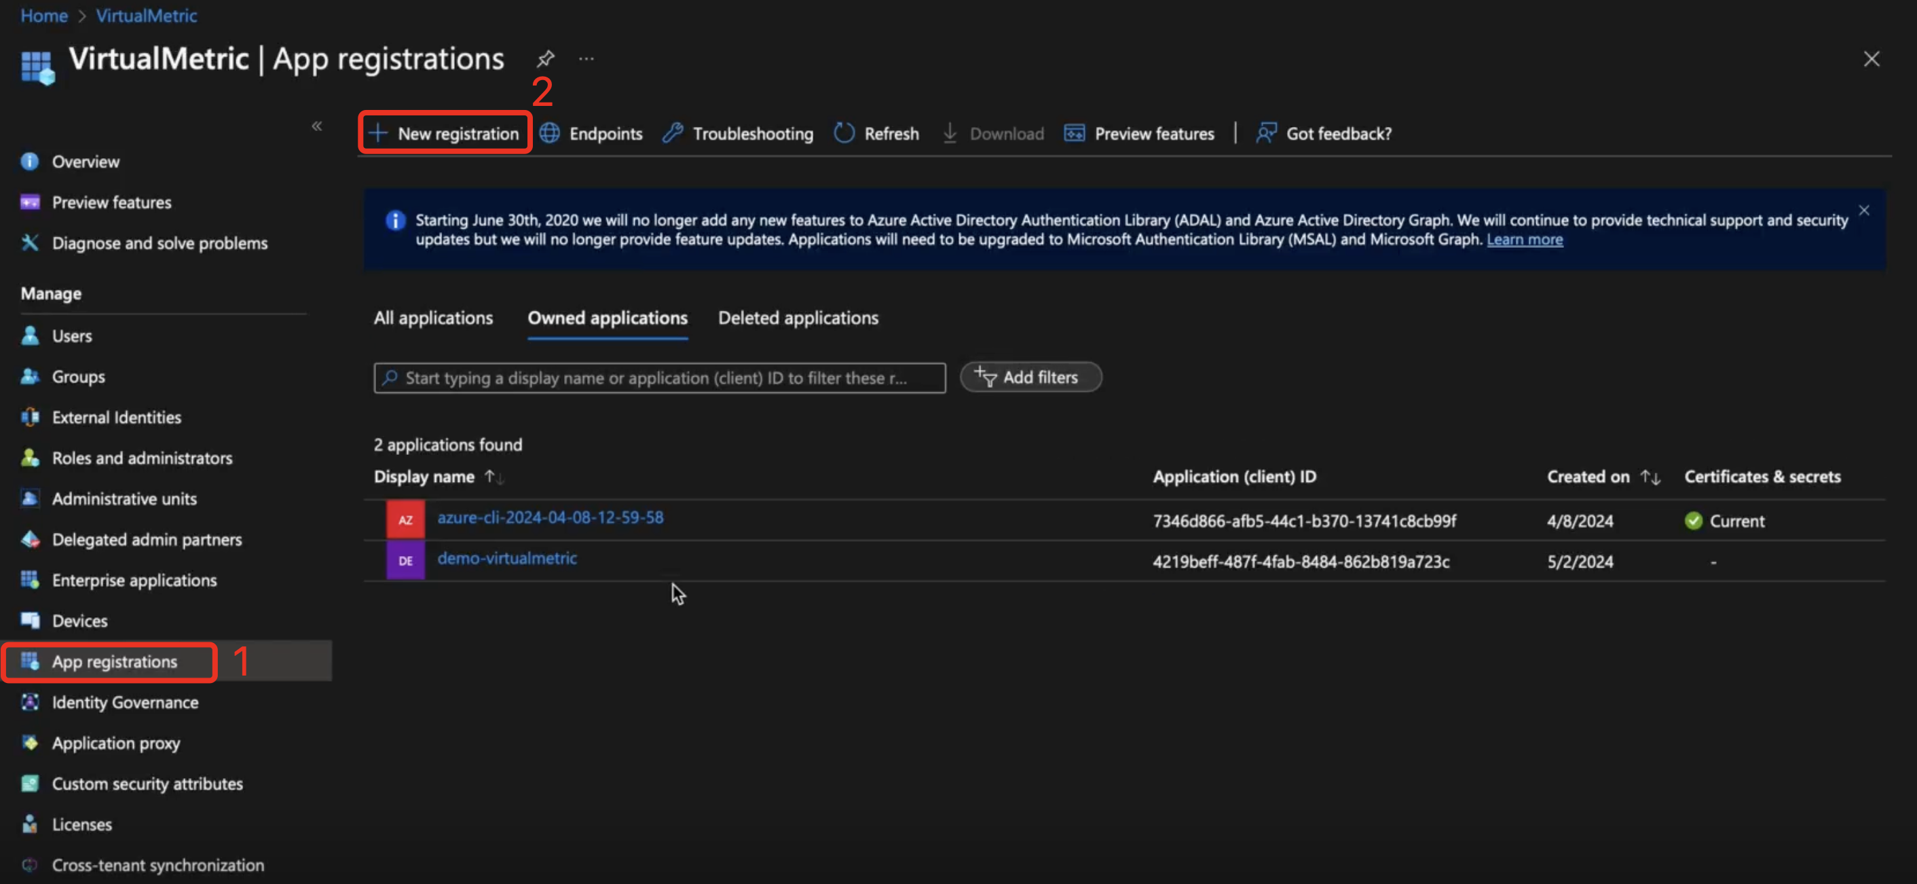Screen dimensions: 1917x884
Task: Open the ellipsis more options menu
Action: [x=587, y=58]
